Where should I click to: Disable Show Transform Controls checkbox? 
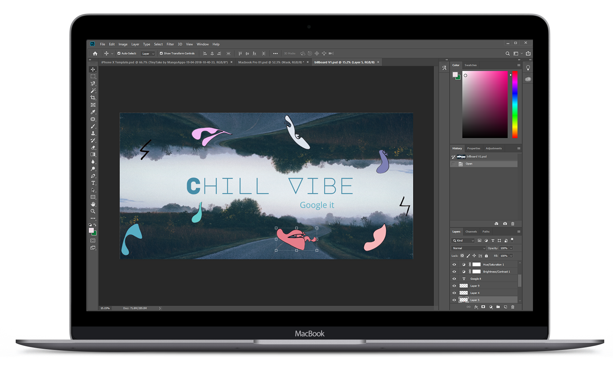coord(161,53)
